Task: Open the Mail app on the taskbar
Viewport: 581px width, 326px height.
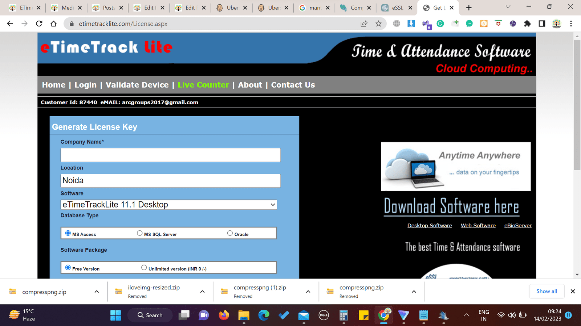Action: coord(304,315)
